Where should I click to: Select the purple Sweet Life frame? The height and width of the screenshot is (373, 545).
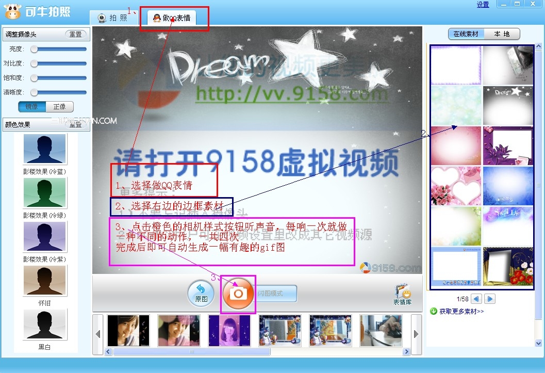(508, 226)
